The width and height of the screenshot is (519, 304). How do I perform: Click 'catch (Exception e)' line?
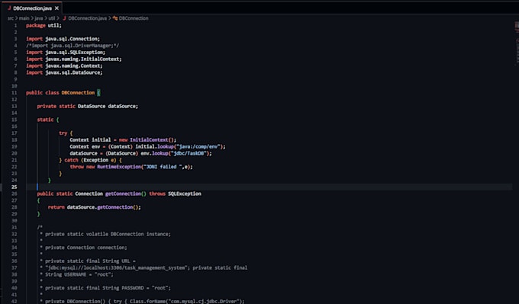point(90,160)
